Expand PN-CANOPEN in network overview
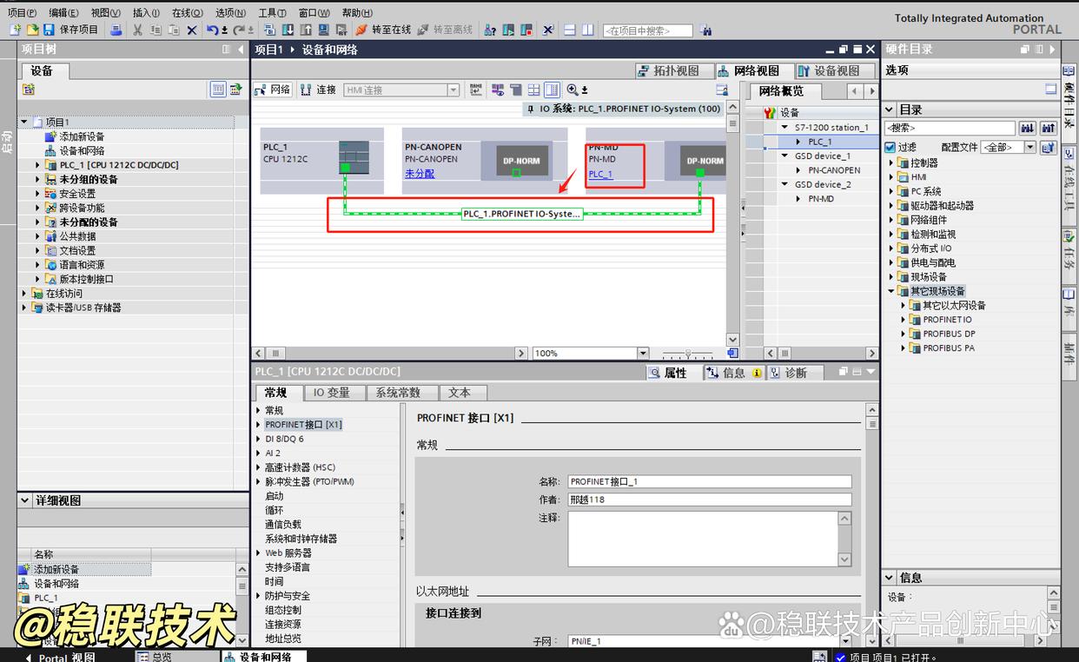Screen dimensions: 1079x662 click(799, 170)
